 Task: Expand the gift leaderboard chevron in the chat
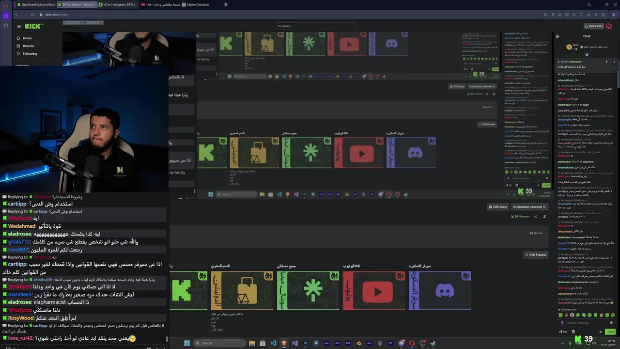tap(587, 55)
